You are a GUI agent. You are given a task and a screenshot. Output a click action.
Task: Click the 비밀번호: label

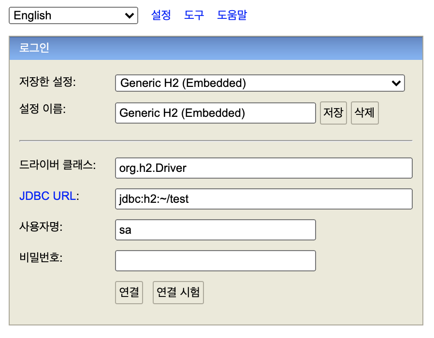(x=41, y=257)
